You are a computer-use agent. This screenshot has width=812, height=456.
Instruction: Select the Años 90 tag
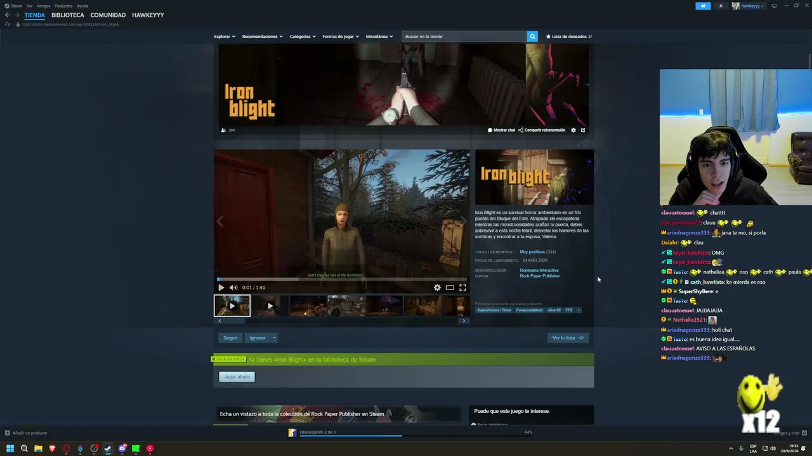(x=554, y=310)
